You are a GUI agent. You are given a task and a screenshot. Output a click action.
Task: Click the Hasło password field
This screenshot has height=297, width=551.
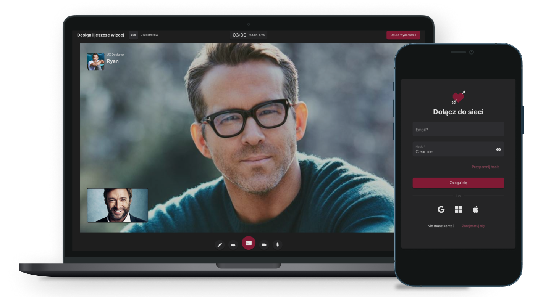(452, 149)
